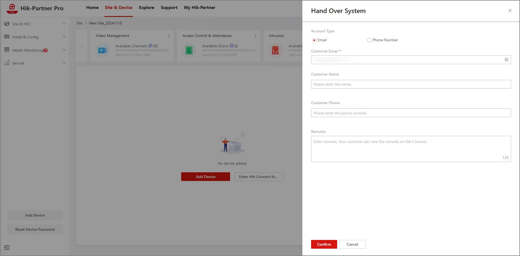Image resolution: width=520 pixels, height=256 pixels.
Task: Click Reset Device Password button
Action: (x=35, y=229)
